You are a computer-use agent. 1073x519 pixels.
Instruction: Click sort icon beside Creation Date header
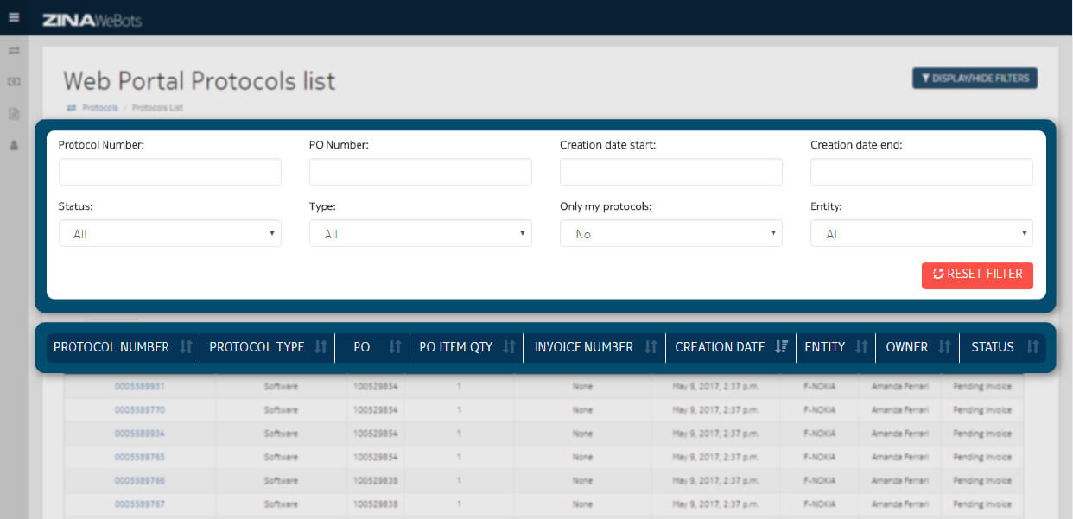coord(781,347)
